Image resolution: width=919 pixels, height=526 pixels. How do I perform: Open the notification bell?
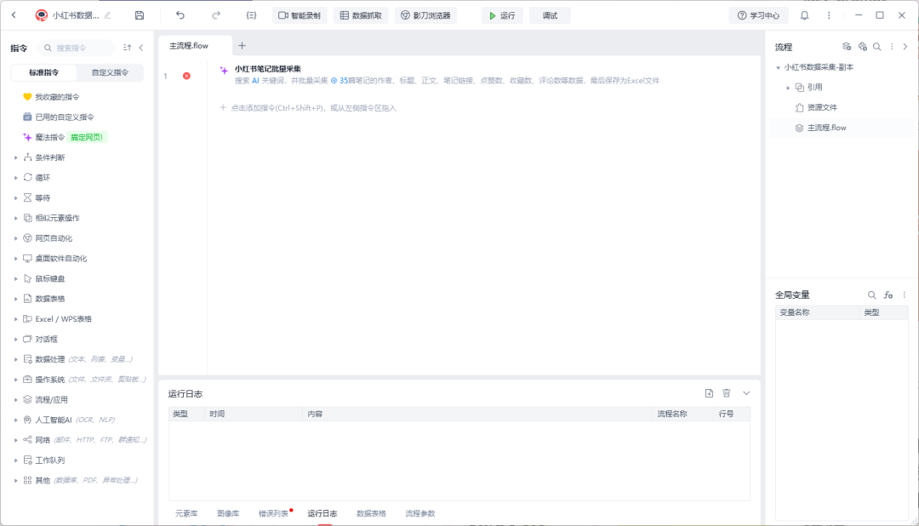(x=805, y=15)
